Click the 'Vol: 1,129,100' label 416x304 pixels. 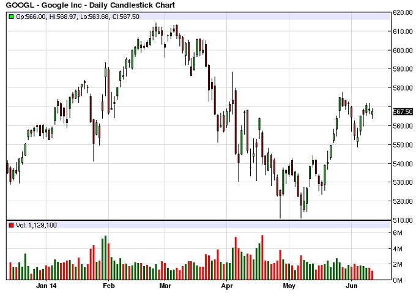[36, 225]
